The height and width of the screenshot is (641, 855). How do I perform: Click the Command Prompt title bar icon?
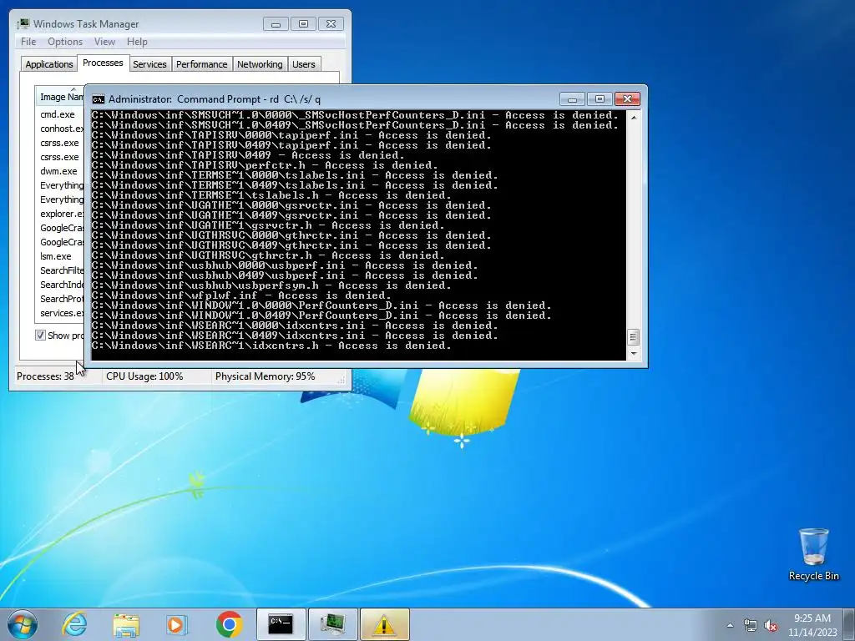point(99,99)
